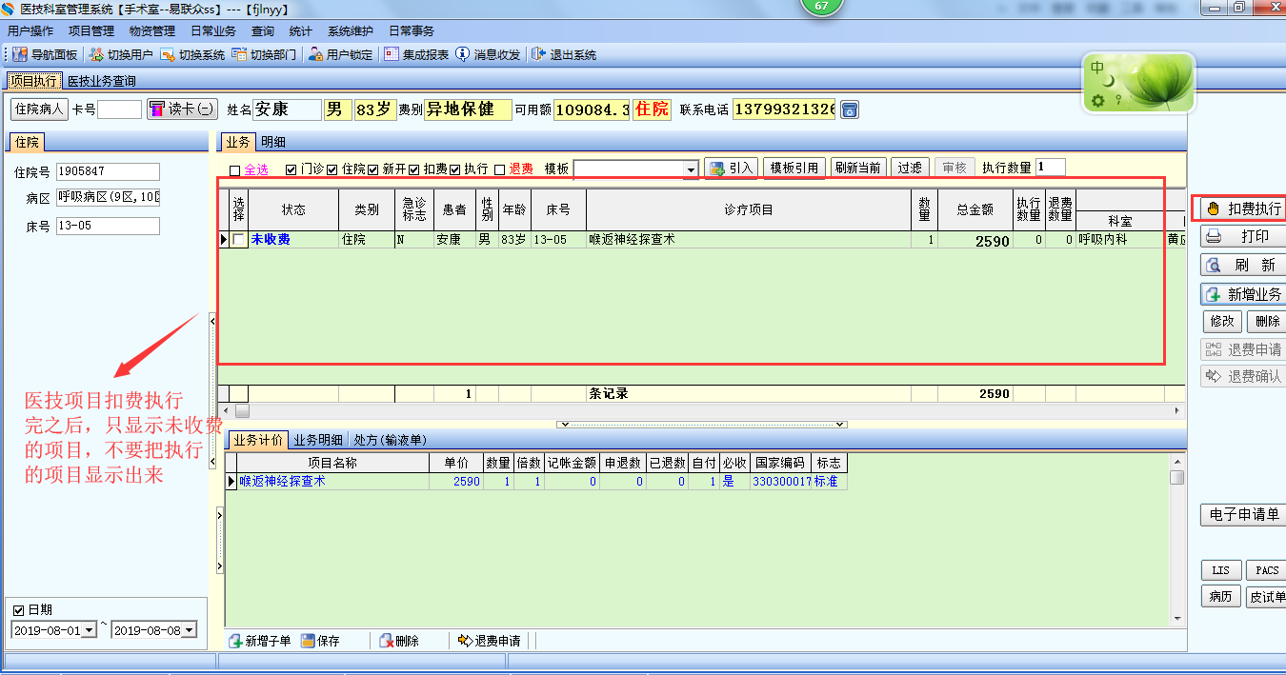Viewport: 1286px width, 675px height.
Task: Click the 住院病人 button
Action: pos(39,109)
